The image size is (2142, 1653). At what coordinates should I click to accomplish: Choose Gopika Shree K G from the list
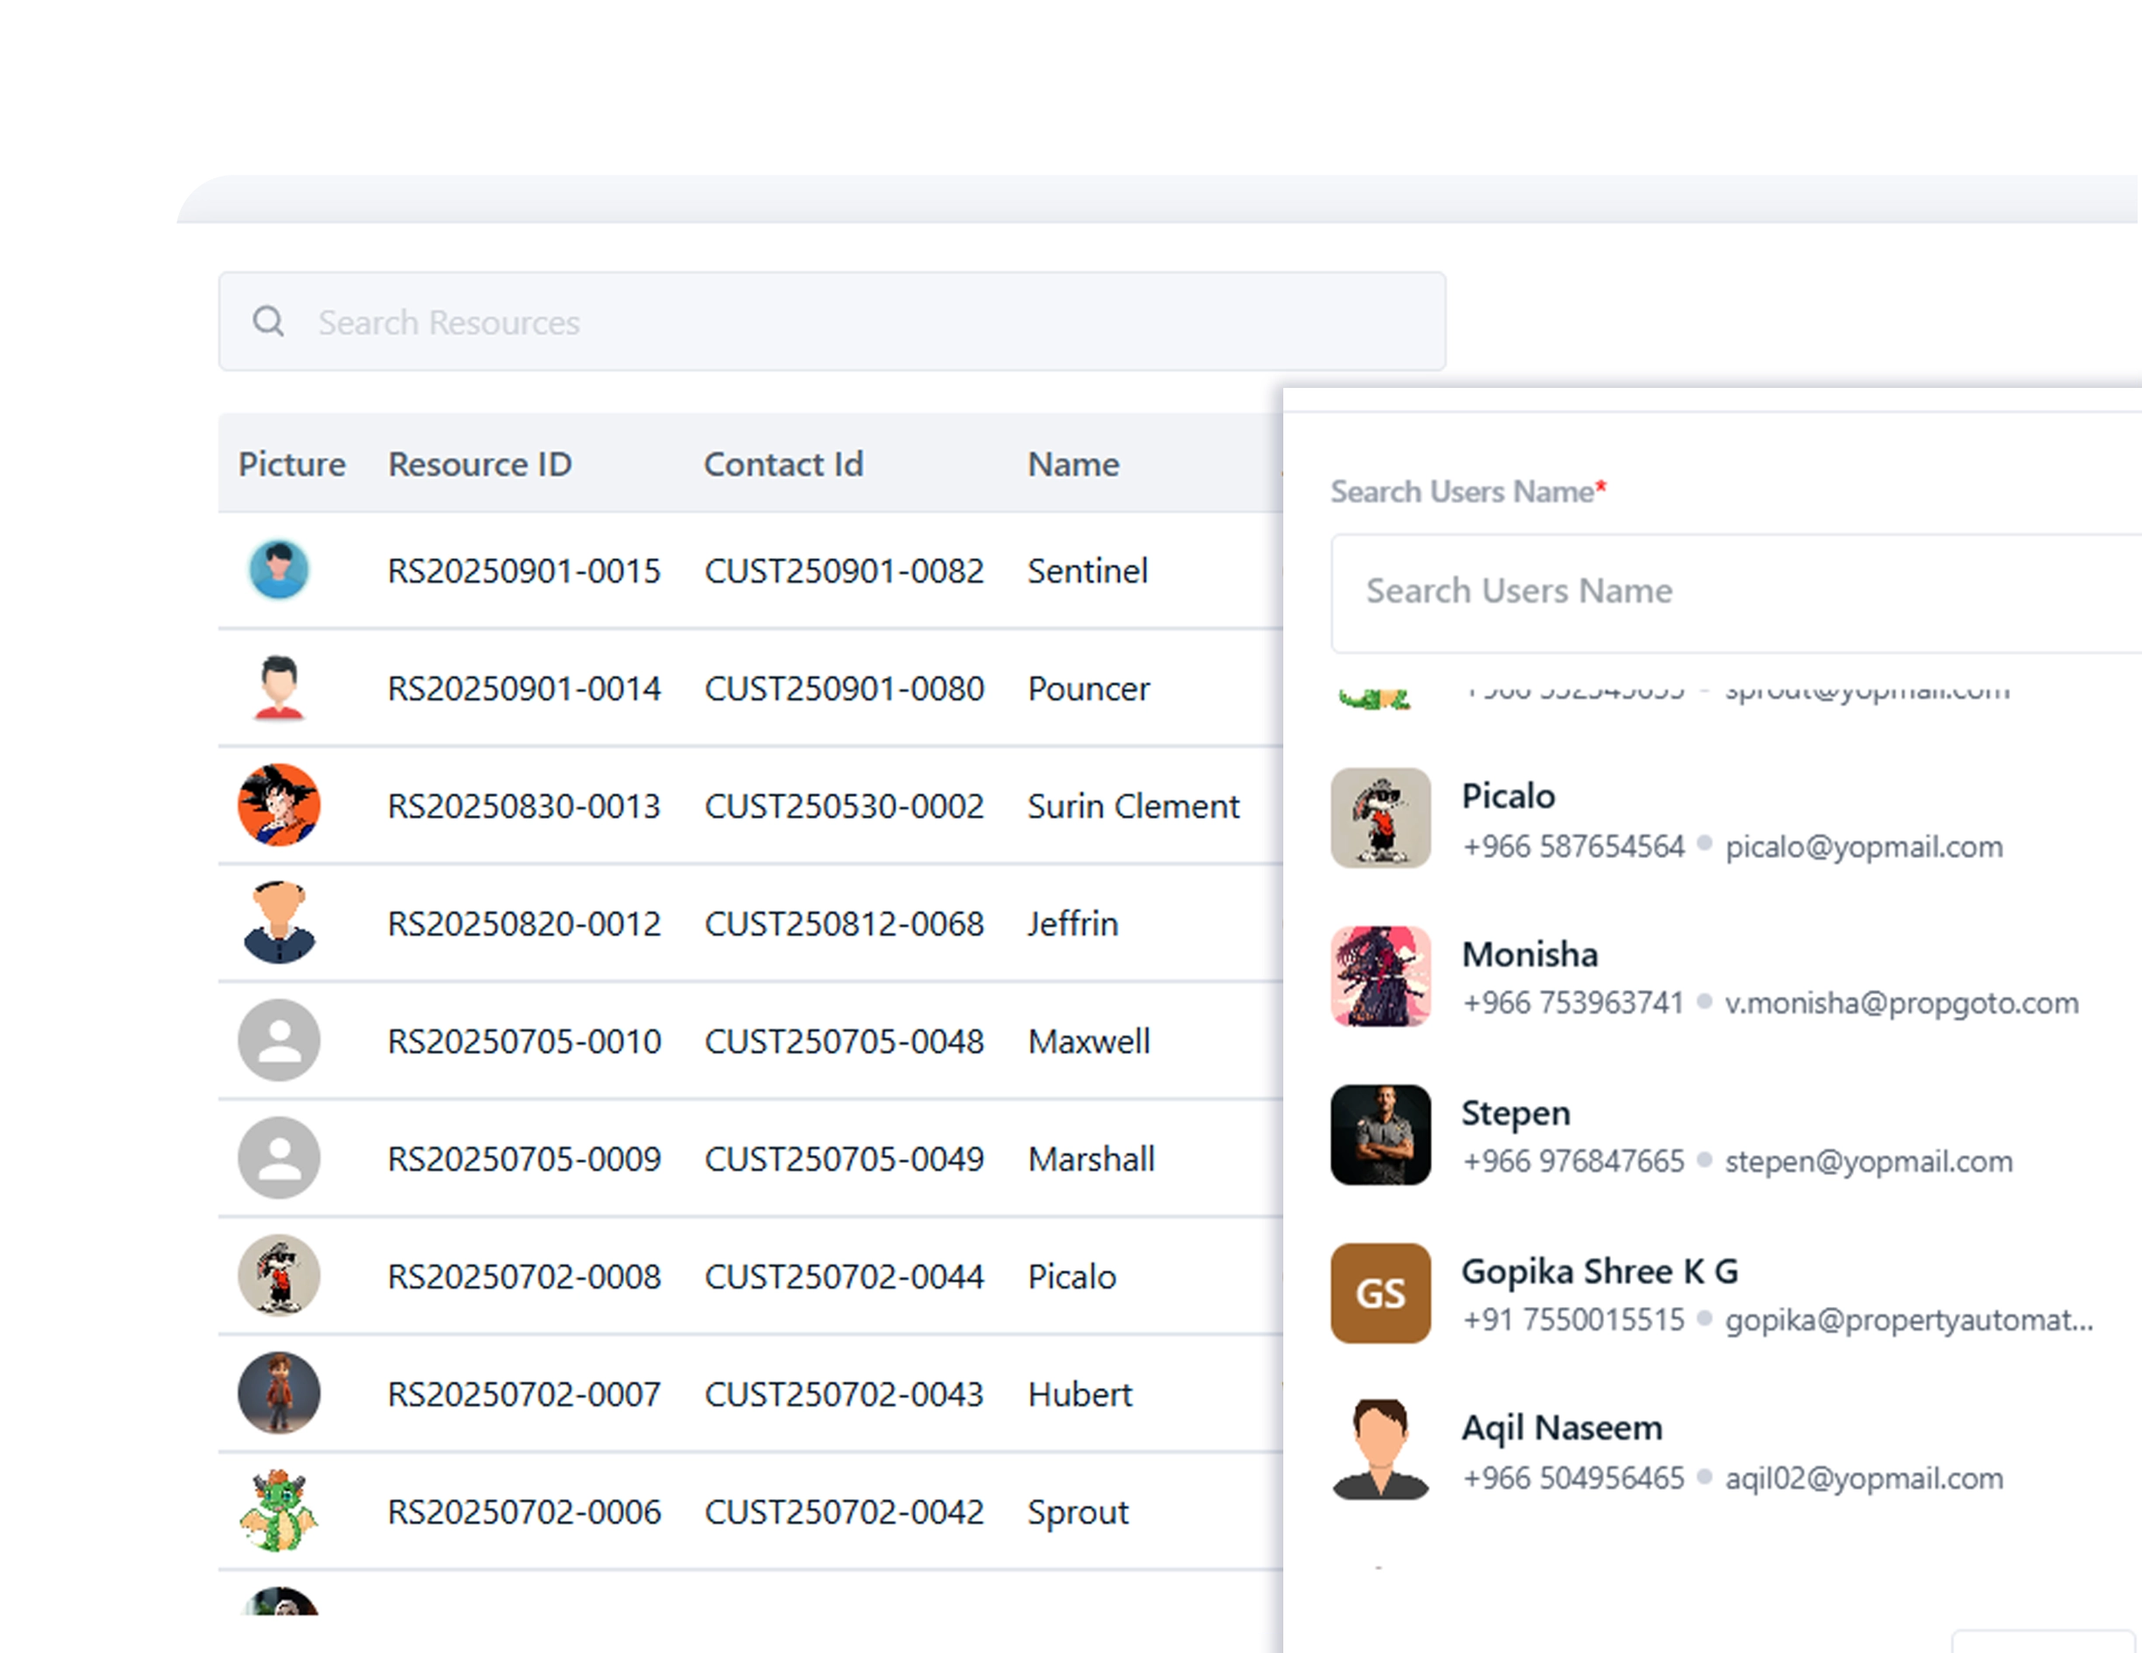tap(1599, 1271)
